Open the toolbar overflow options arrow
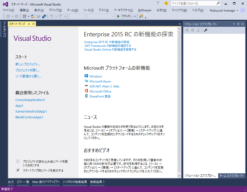The height and width of the screenshot is (192, 247). (146, 18)
